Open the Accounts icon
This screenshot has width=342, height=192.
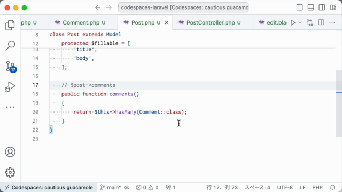click(x=10, y=152)
